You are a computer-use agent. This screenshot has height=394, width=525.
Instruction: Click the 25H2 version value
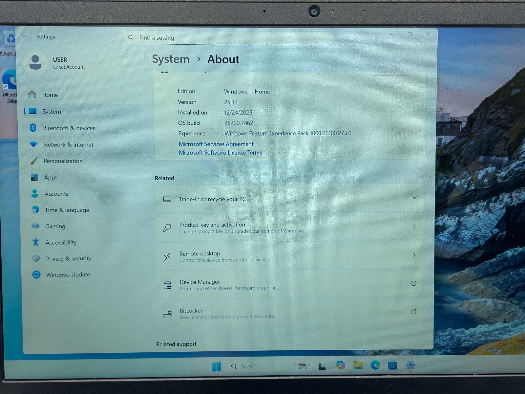tap(231, 102)
